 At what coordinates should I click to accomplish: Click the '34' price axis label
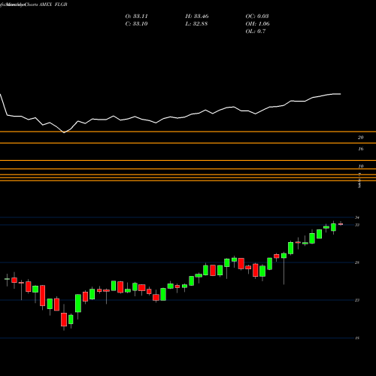(357, 217)
